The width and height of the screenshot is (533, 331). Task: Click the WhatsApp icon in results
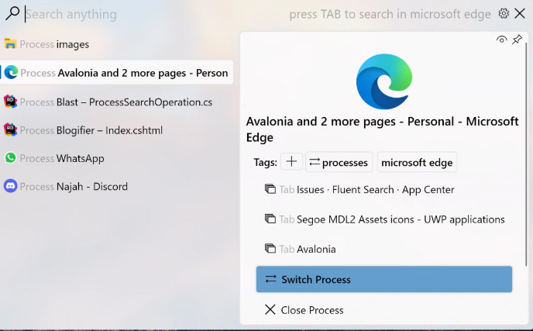pyautogui.click(x=10, y=158)
